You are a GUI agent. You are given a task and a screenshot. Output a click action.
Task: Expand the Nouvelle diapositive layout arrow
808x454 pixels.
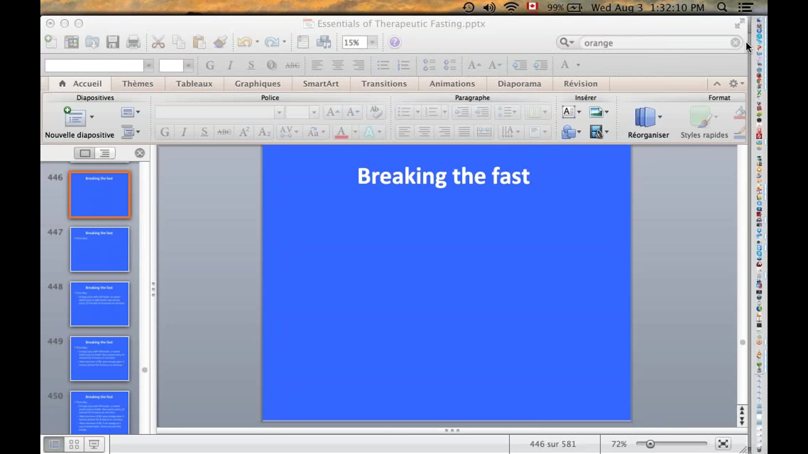point(92,117)
